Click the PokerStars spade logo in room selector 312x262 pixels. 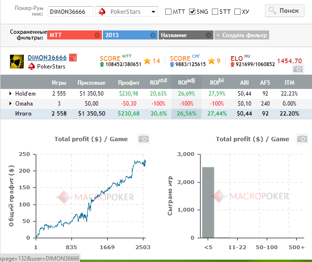102,11
